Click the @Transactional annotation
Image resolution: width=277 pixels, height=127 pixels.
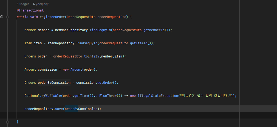click(30, 10)
